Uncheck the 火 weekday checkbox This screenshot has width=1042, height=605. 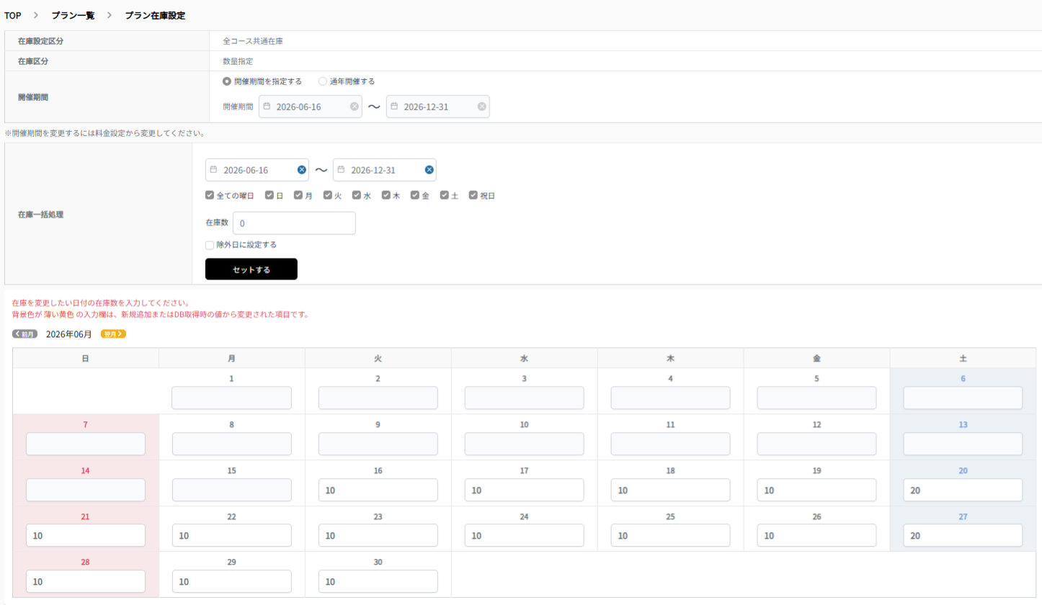328,195
